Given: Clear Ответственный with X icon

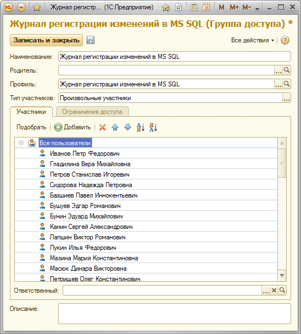Looking at the screenshot, I should pyautogui.click(x=274, y=291).
